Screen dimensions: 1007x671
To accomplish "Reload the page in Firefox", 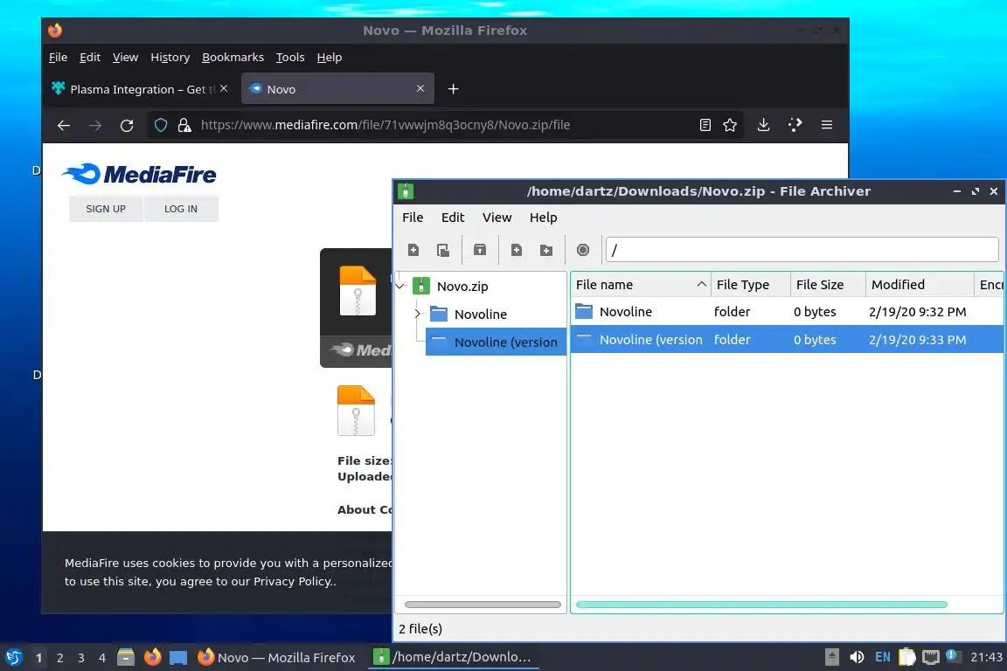I will pos(127,125).
